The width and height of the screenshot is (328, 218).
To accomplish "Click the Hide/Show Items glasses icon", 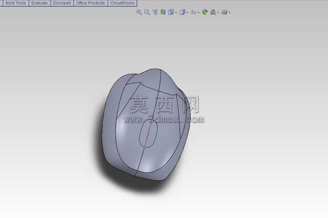I will pos(193,13).
